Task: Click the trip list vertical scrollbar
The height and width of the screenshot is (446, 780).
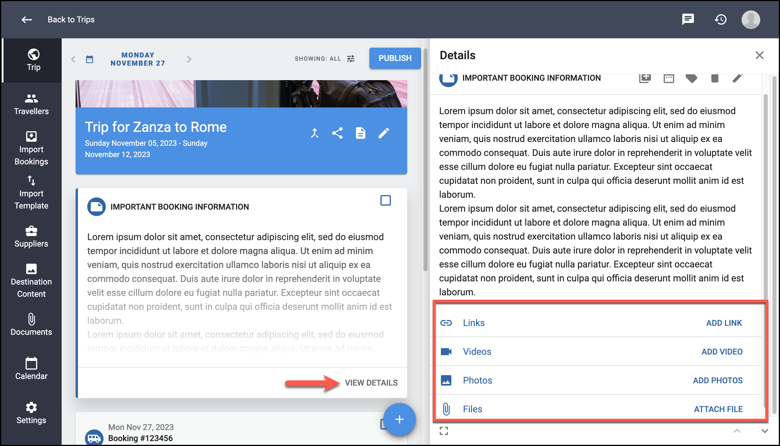Action: click(x=425, y=159)
